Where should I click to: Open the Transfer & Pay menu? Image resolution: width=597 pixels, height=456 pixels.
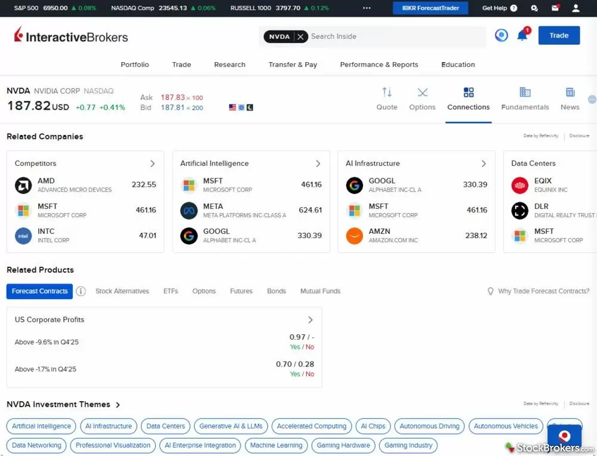pos(293,64)
